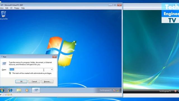Image resolution: width=179 pixels, height=101 pixels.
Task: Open Windows Media Player from the taskbar
Action: [x=27, y=90]
